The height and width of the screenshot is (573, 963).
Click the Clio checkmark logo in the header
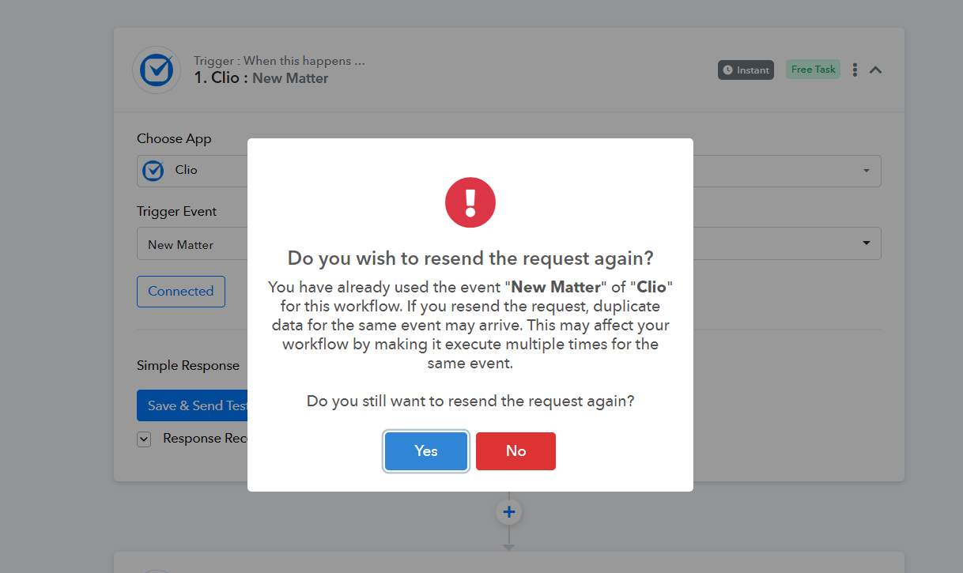tap(157, 70)
